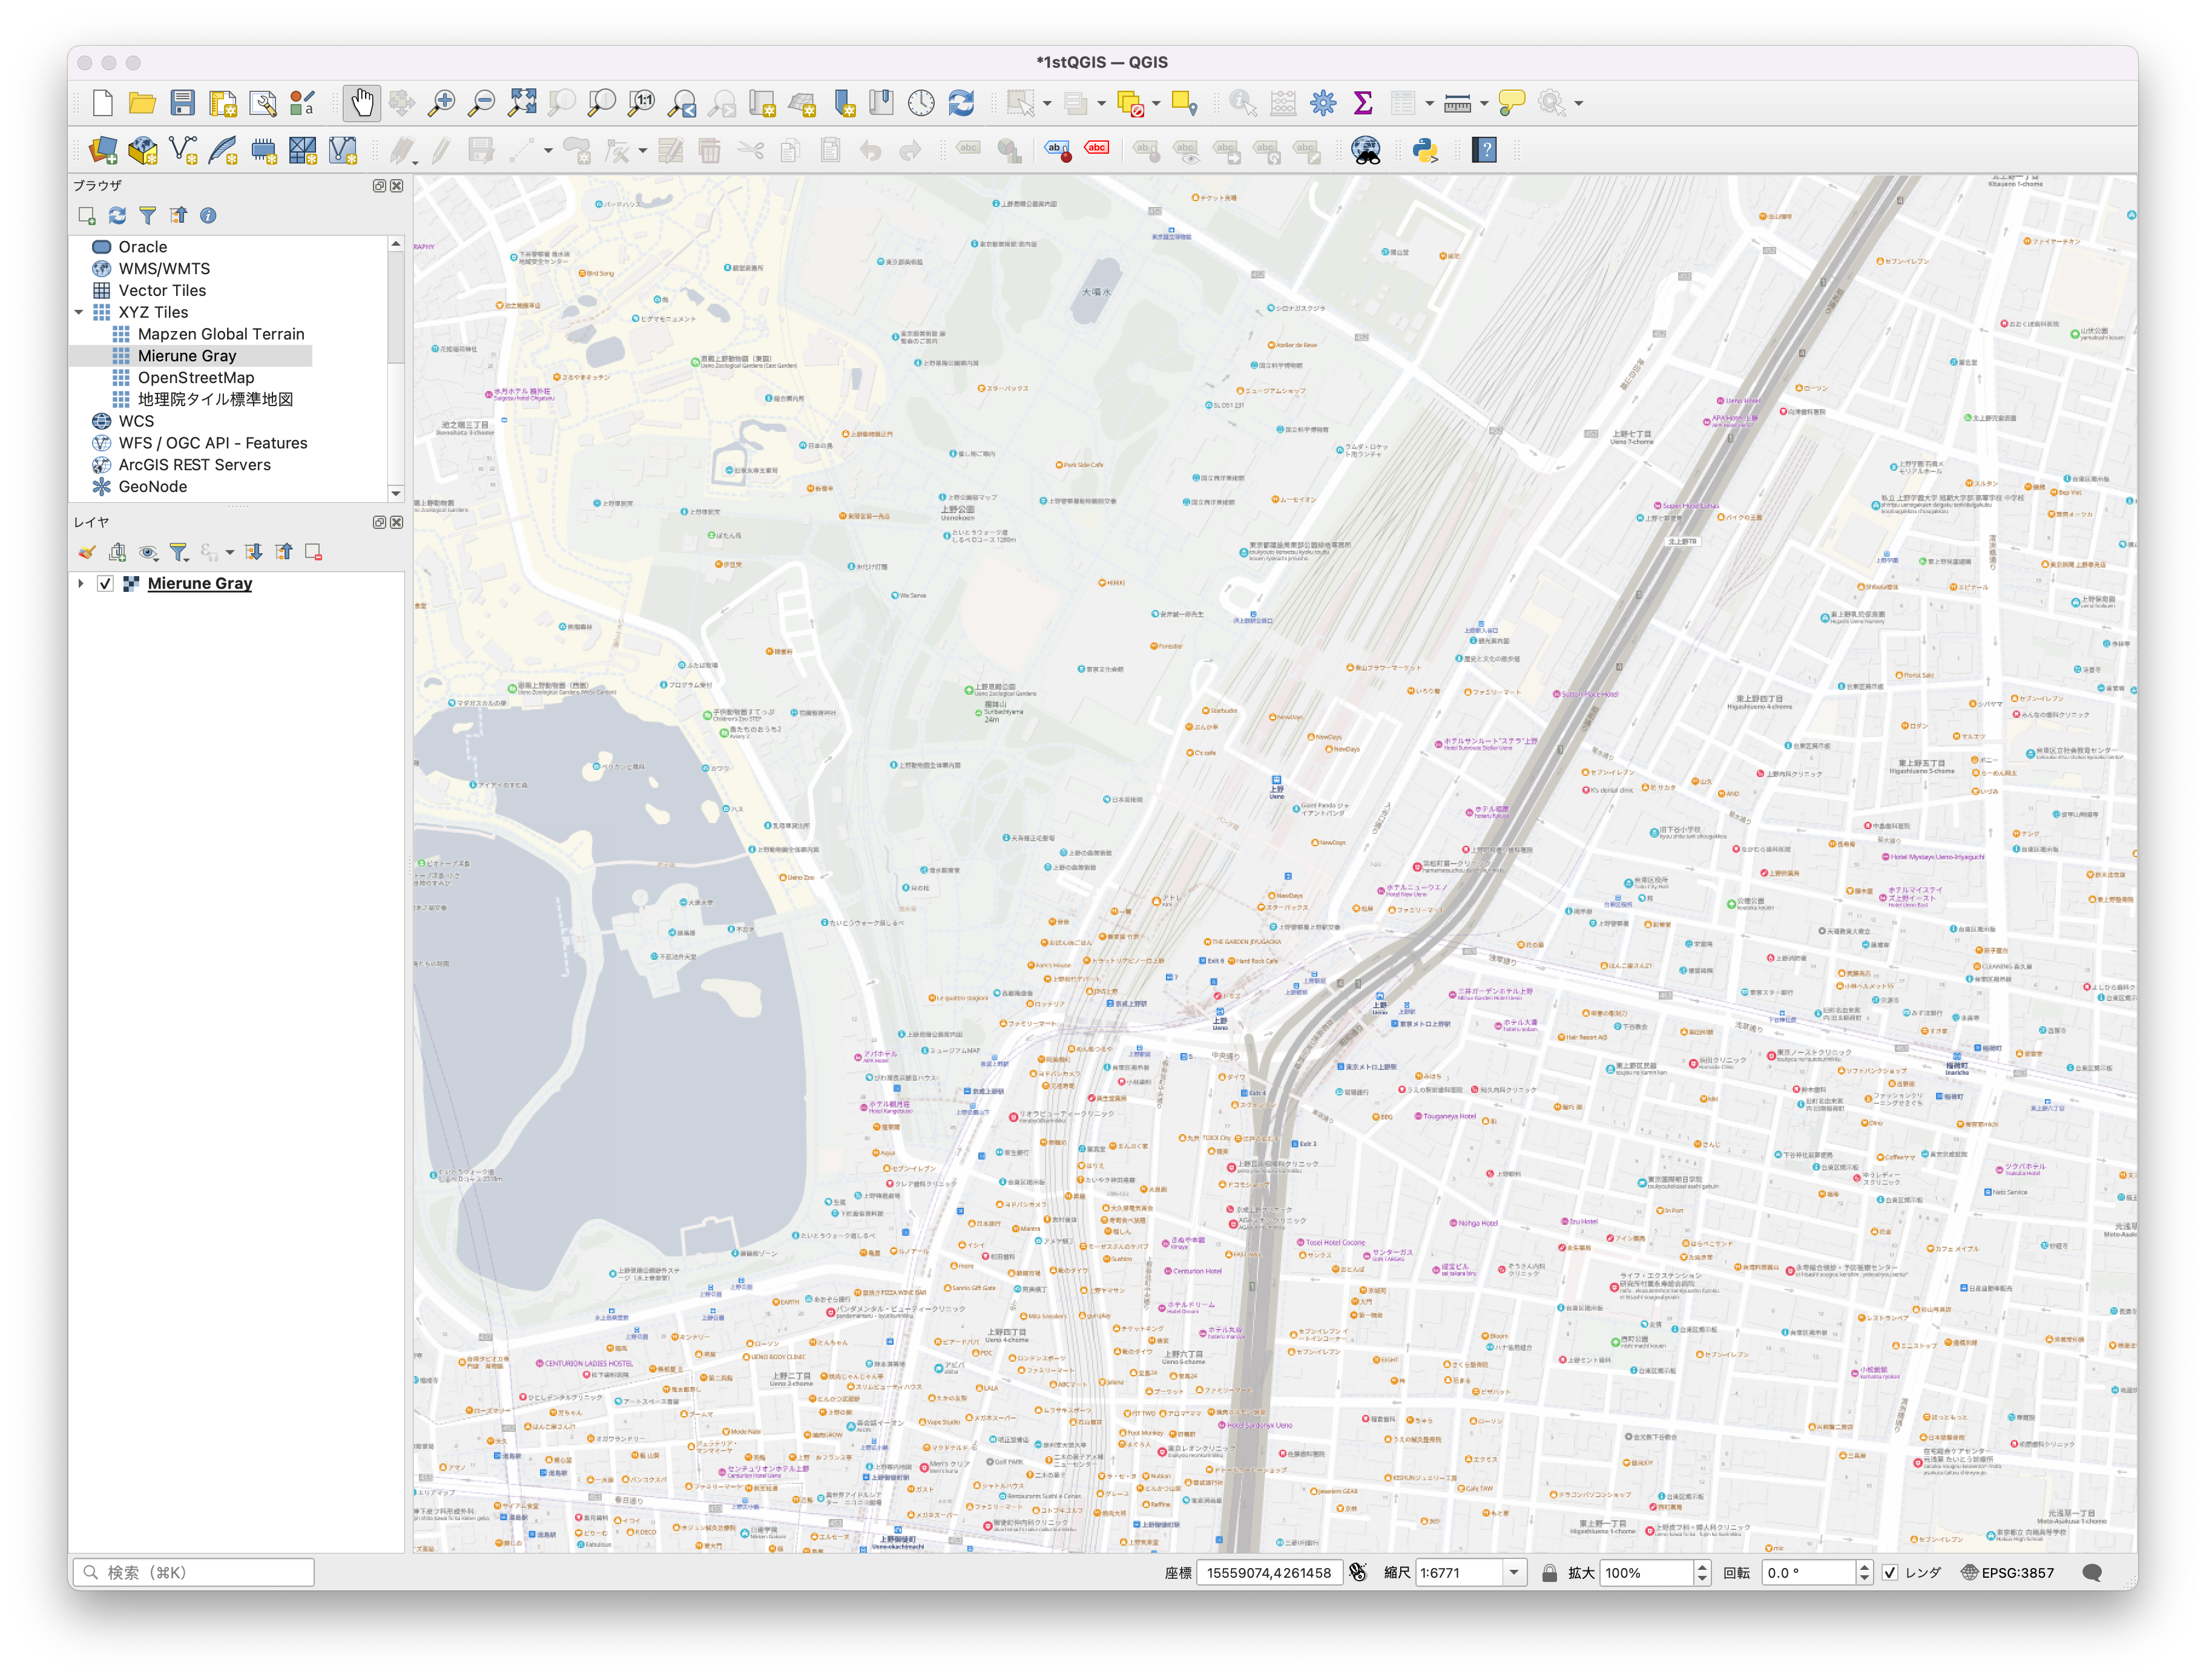Open a project via the folder icon
The width and height of the screenshot is (2206, 1680).
pos(142,103)
